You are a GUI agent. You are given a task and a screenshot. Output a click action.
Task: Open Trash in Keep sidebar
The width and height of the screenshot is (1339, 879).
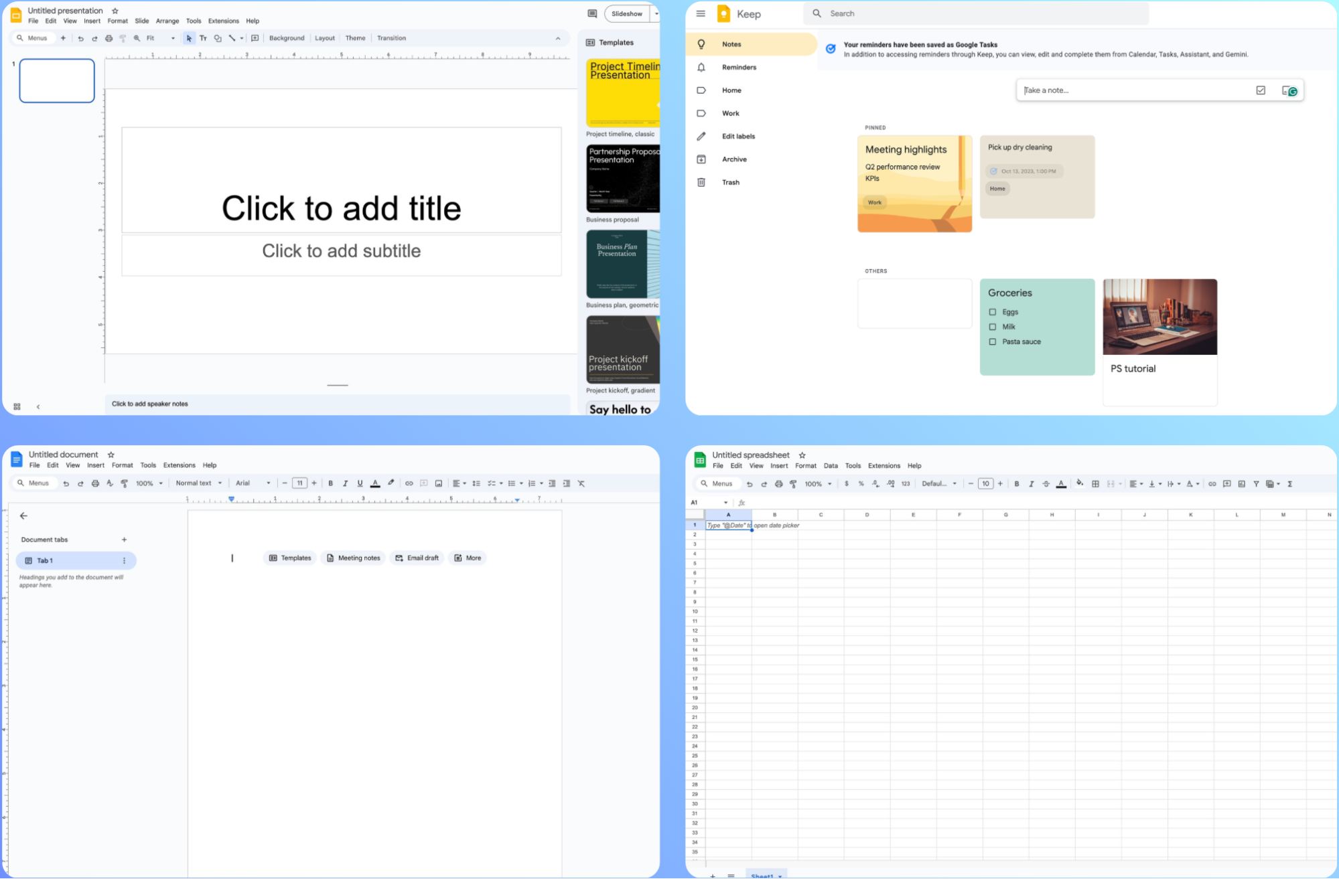point(730,182)
